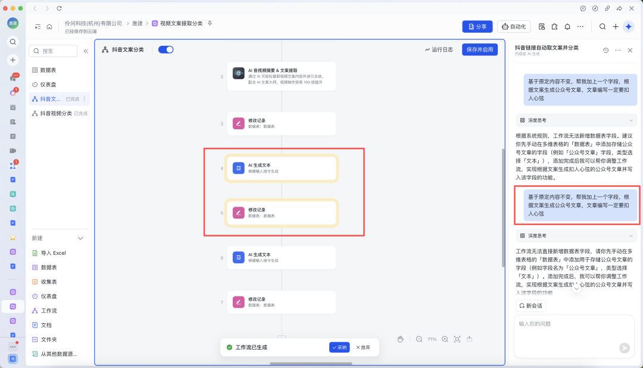This screenshot has width=643, height=368.
Task: Toggle the 抖音文案分类 workflow enable switch
Action: (166, 49)
